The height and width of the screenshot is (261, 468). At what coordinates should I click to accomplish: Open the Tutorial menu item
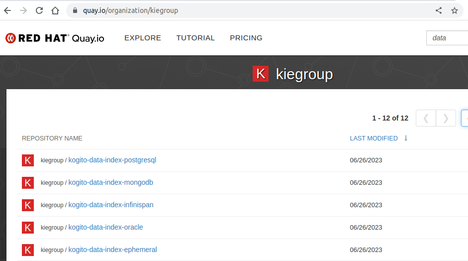195,38
